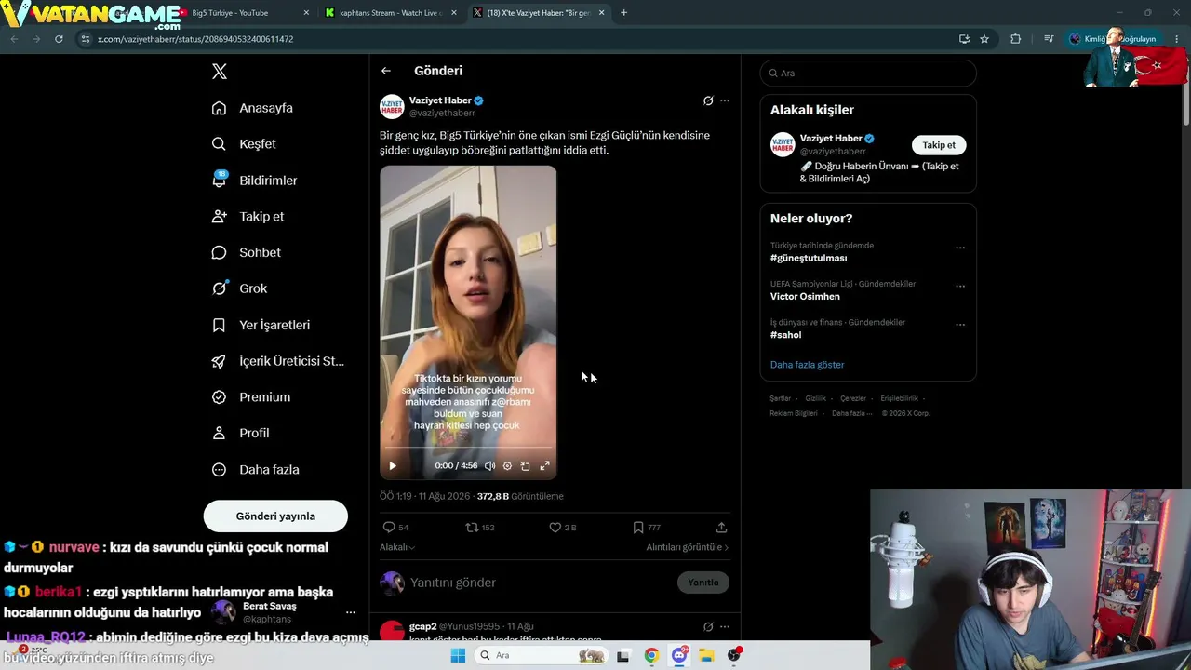Open Alıntıları görüntüle link

[688, 547]
